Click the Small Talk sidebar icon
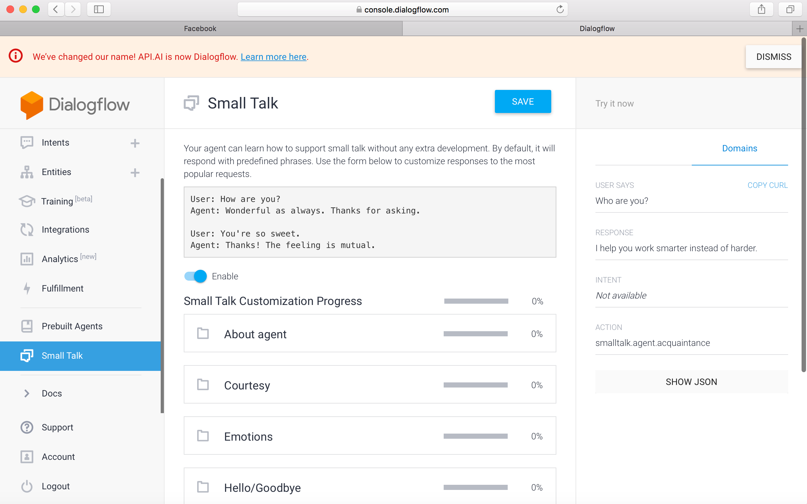 click(x=27, y=356)
